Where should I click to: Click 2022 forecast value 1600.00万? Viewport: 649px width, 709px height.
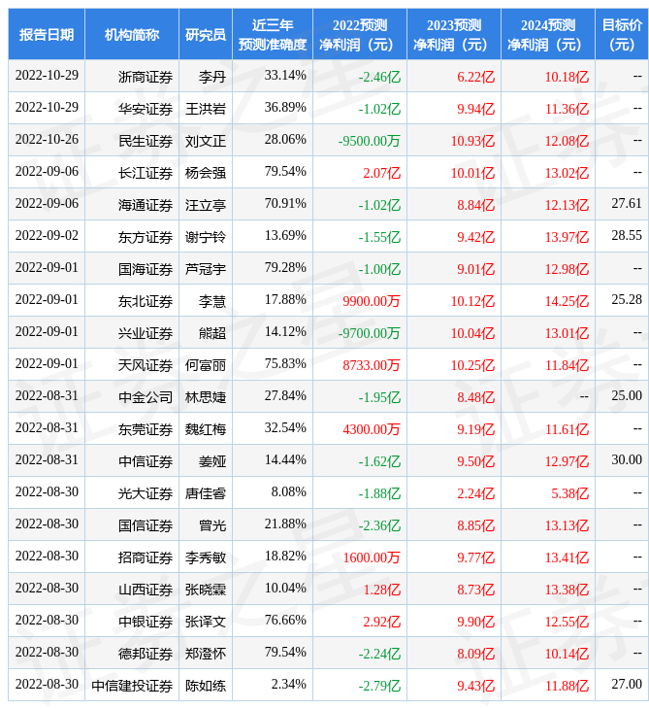pos(372,557)
